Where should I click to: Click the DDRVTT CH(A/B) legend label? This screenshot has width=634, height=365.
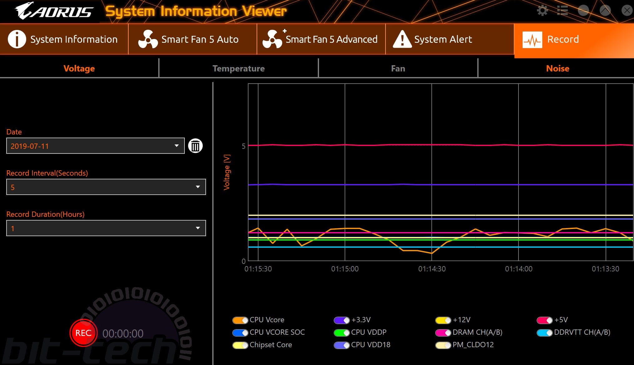click(582, 332)
